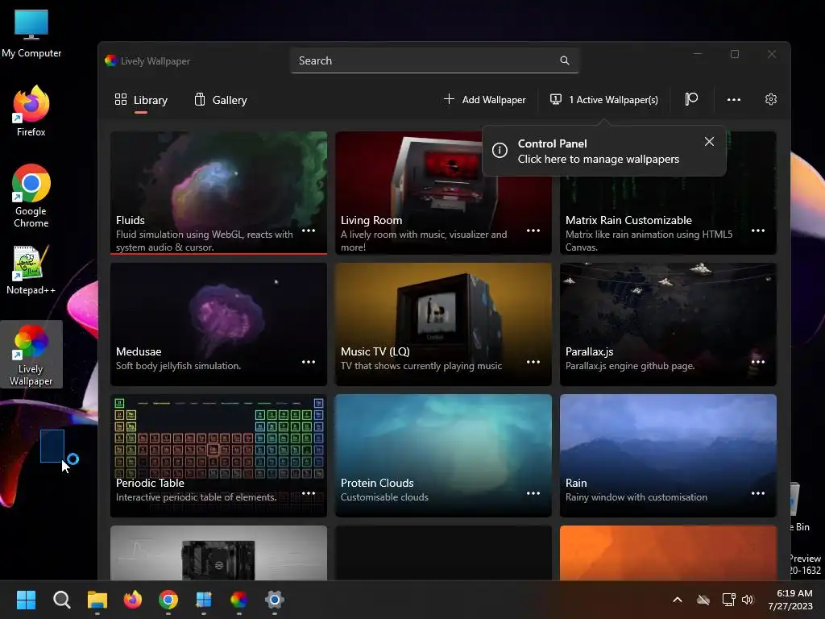
Task: Select the Rain wallpaper
Action: 668,456
